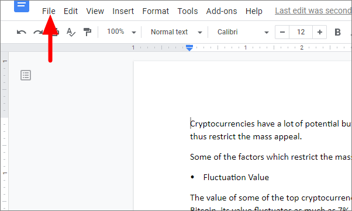
Task: Click the Undo arrow icon
Action: point(21,32)
